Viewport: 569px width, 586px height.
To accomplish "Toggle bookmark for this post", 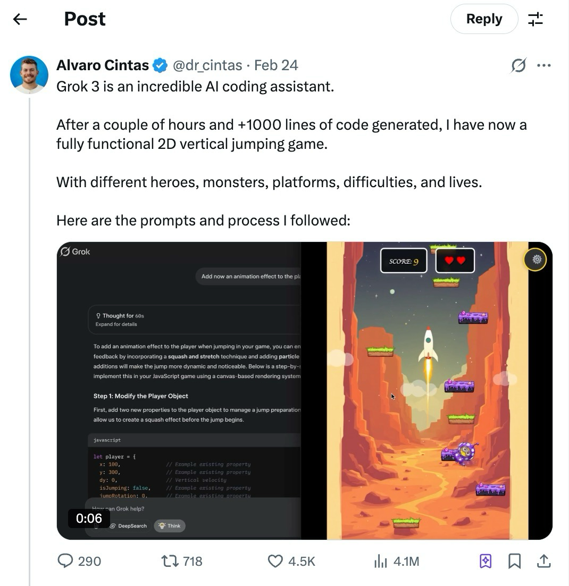I will click(x=514, y=561).
